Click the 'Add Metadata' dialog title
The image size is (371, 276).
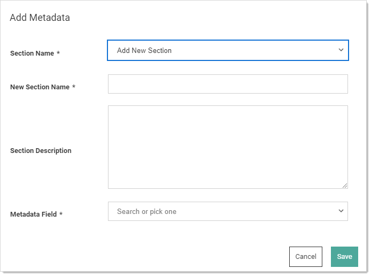[x=40, y=18]
